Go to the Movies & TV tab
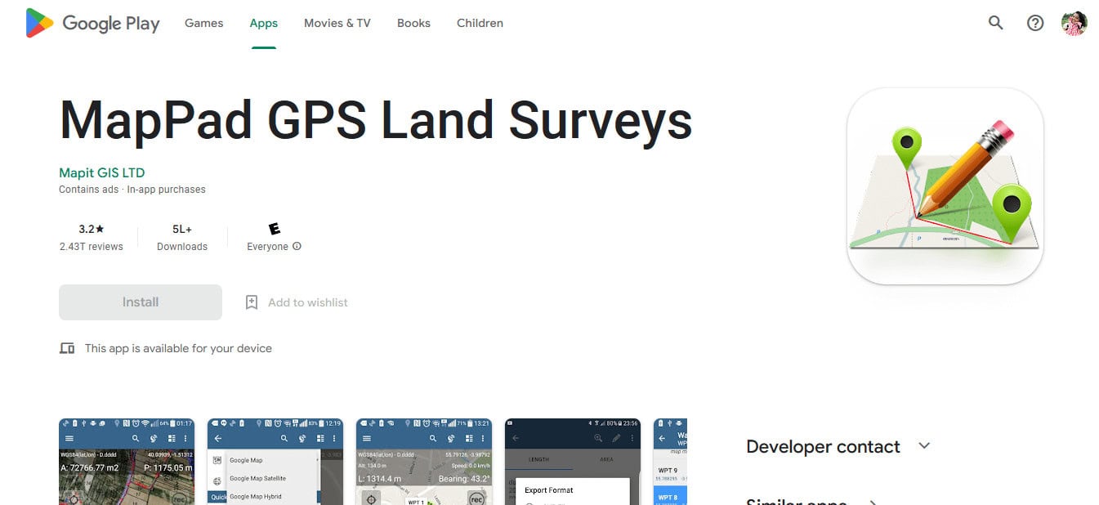 (337, 23)
